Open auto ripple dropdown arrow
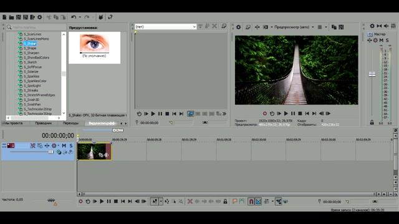The width and height of the screenshot is (399, 224). tap(272, 202)
